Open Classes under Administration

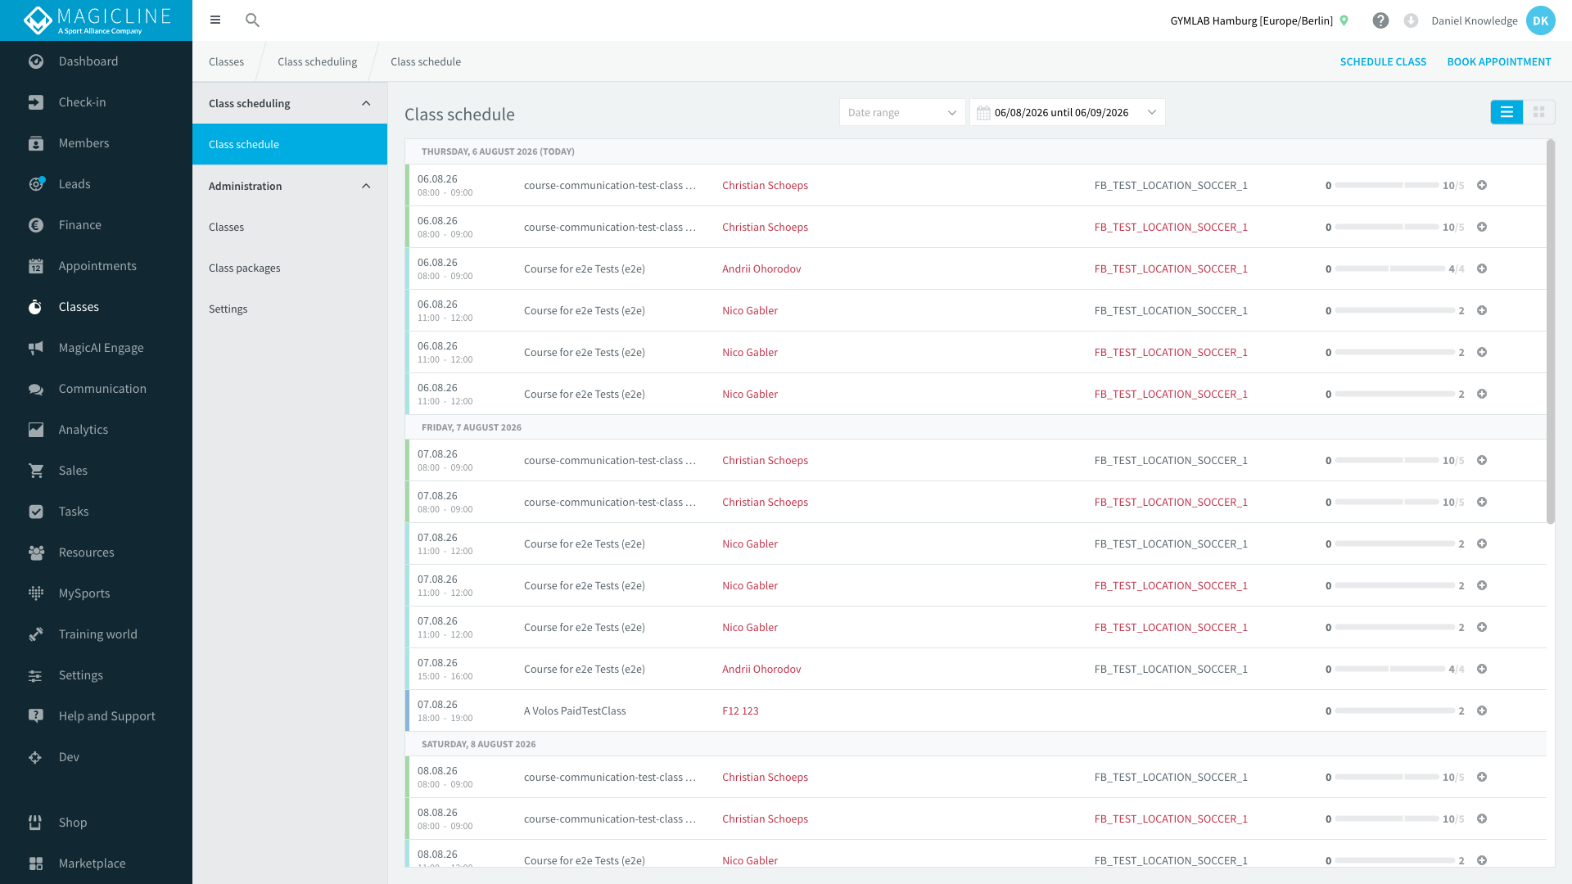pyautogui.click(x=290, y=227)
